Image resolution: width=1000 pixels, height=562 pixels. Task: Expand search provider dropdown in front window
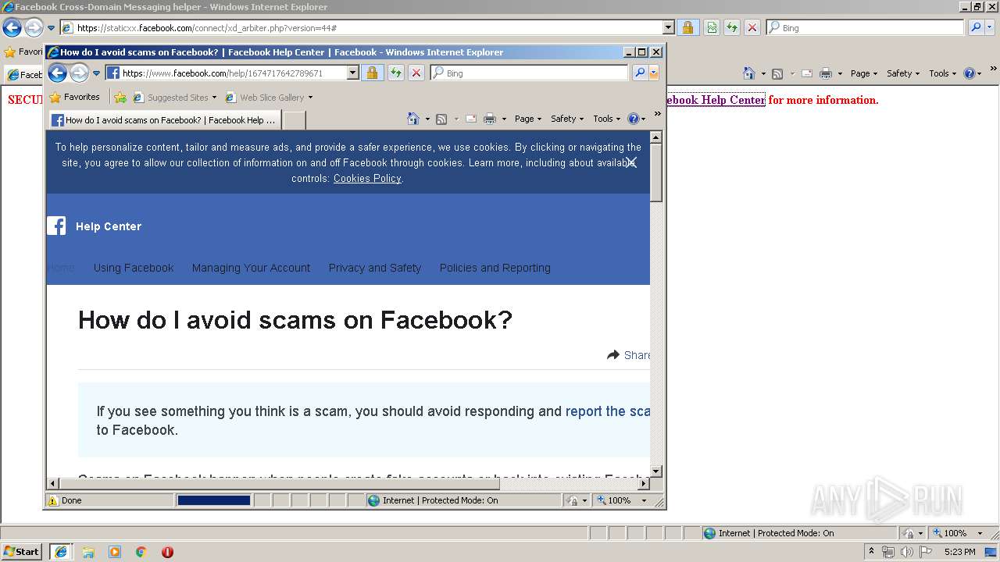coord(654,73)
